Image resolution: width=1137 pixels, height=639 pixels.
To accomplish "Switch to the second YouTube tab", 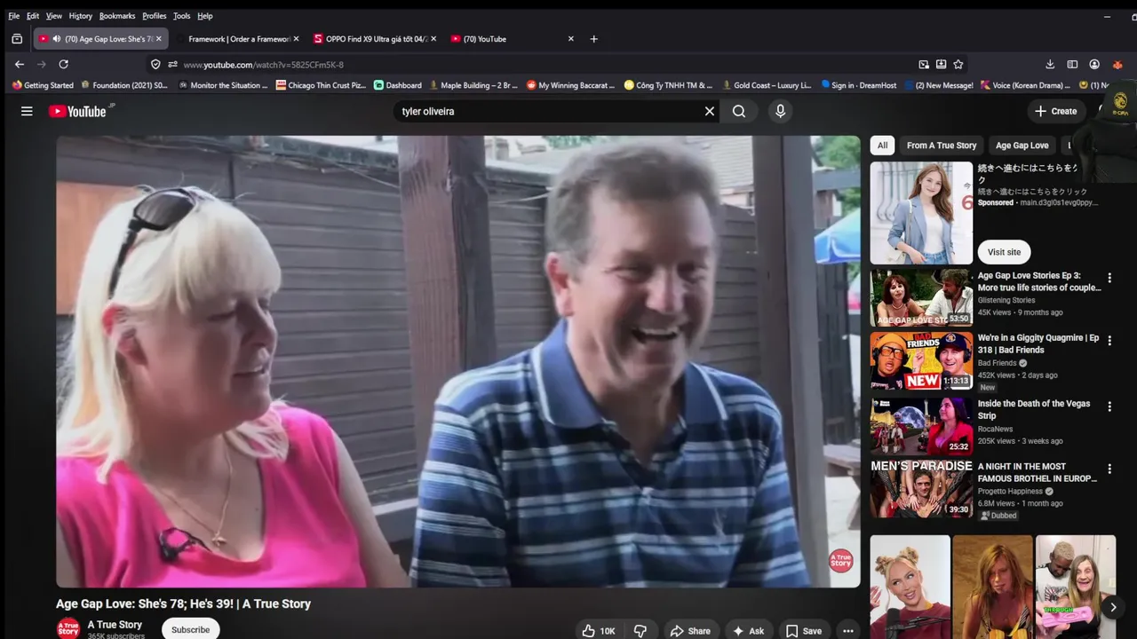I will point(512,39).
